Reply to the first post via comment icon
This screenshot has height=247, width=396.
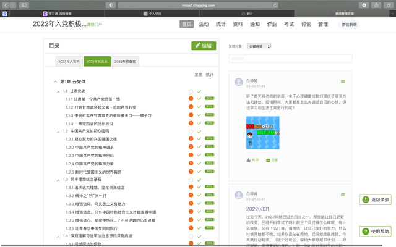[268, 160]
